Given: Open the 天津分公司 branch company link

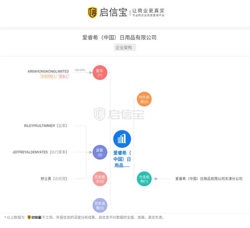Looking at the screenshot, I should [x=209, y=179].
